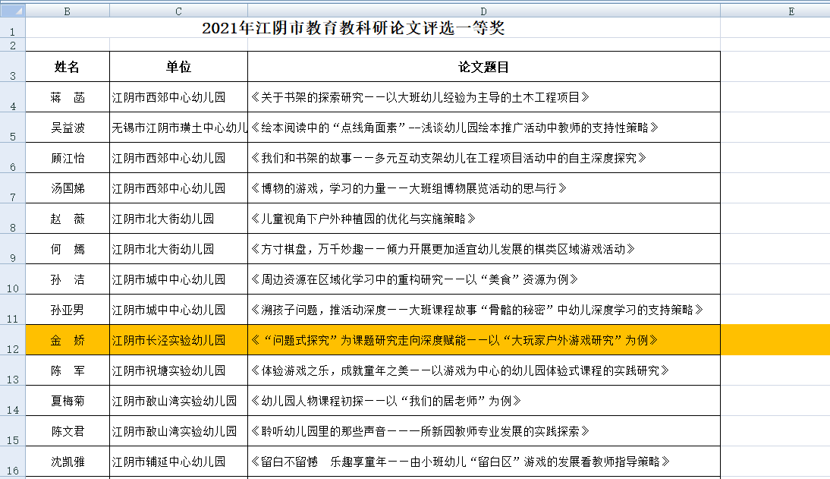Viewport: 830px width, 479px height.
Task: Select the name cell 何 嫣
Action: coord(68,249)
